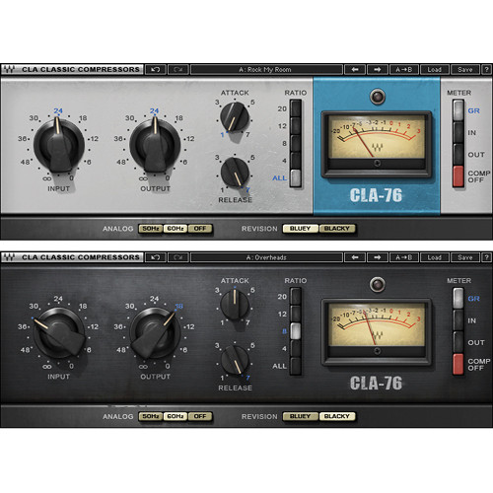Click the indicator lamp above Blacky meter
Screen dimensions: 493x493
(x=377, y=284)
